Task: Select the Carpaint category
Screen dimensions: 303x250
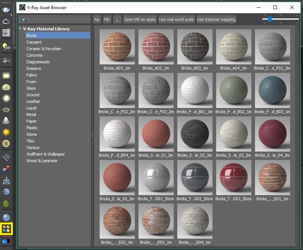Action: (x=34, y=42)
